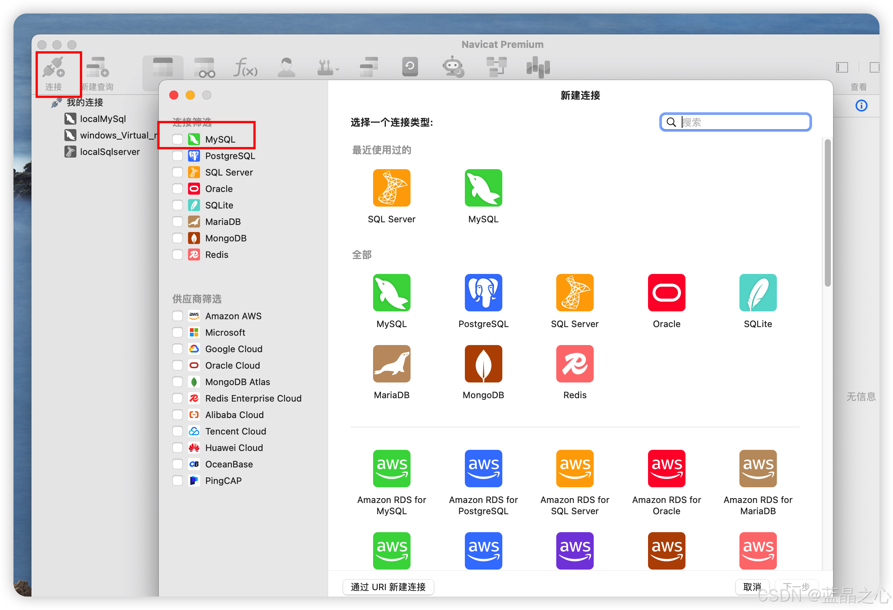Check the PingCAP vendor checkbox
This screenshot has height=610, width=893.
178,481
